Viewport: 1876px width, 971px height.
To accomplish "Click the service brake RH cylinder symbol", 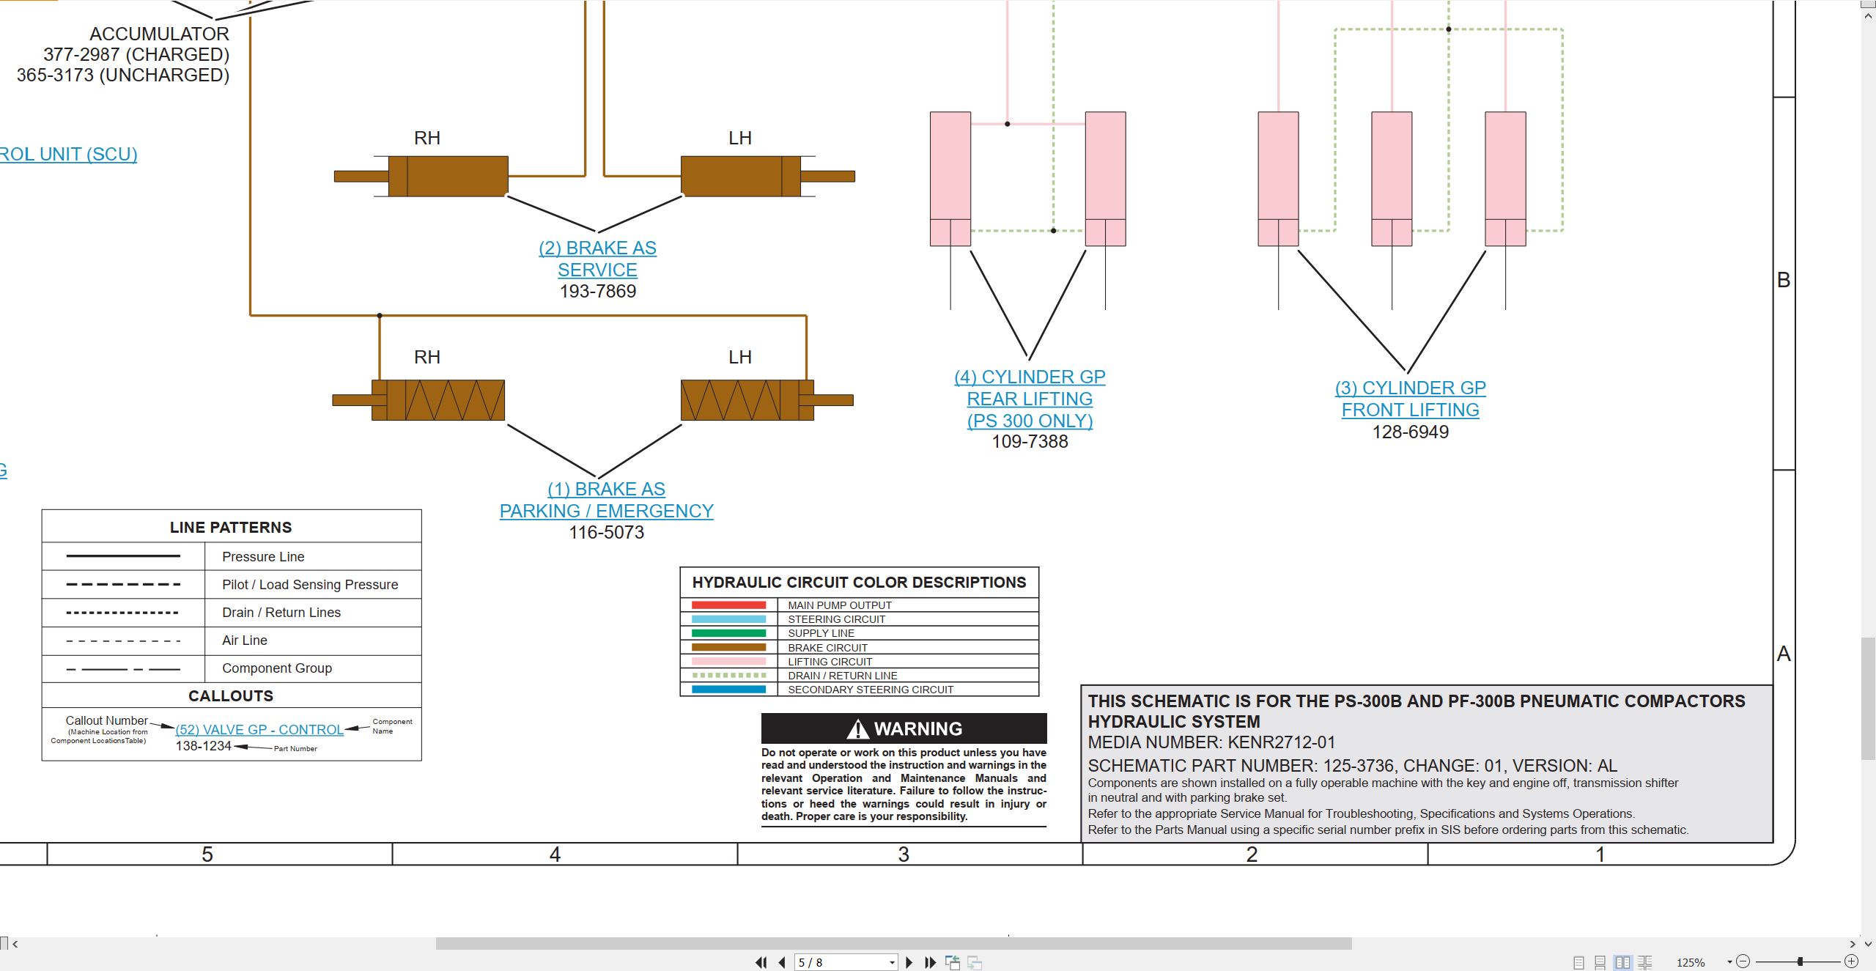I will pos(421,176).
